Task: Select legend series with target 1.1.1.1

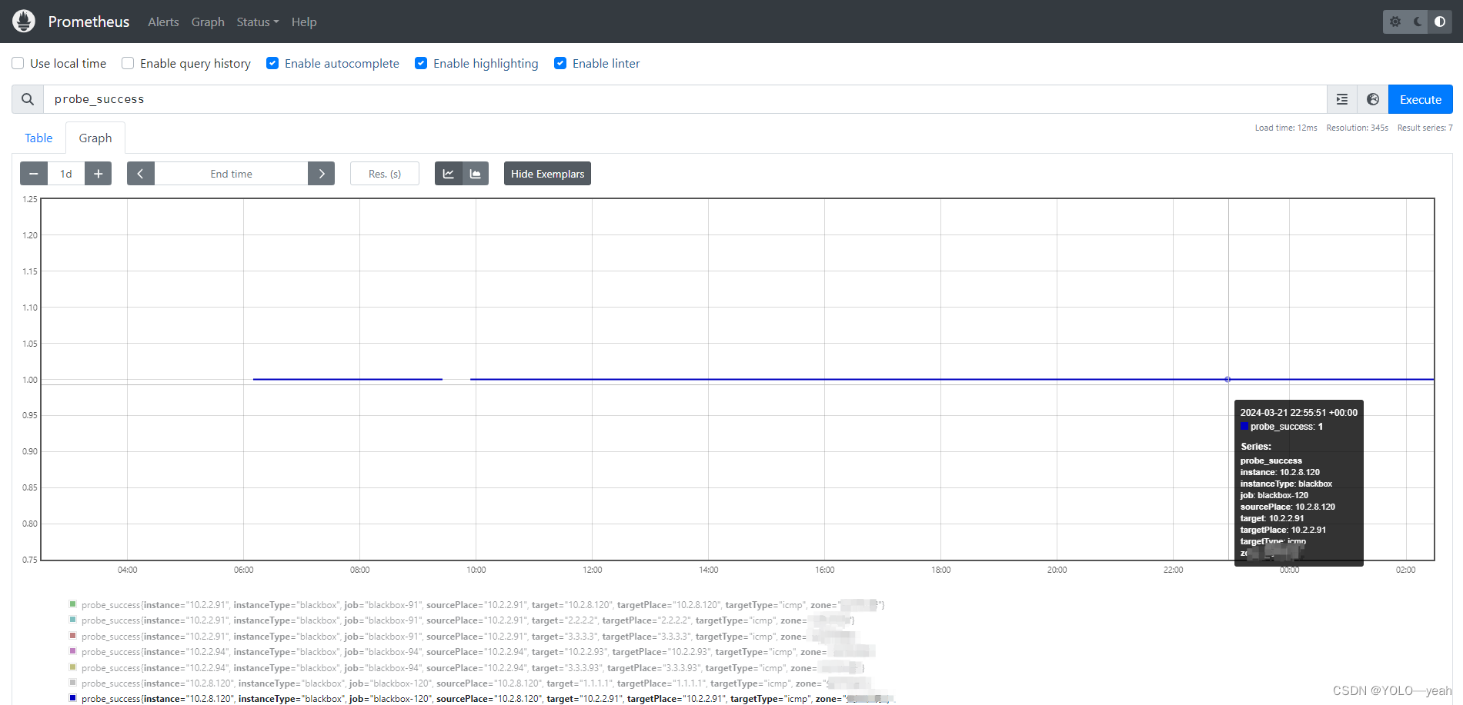Action: coord(476,683)
